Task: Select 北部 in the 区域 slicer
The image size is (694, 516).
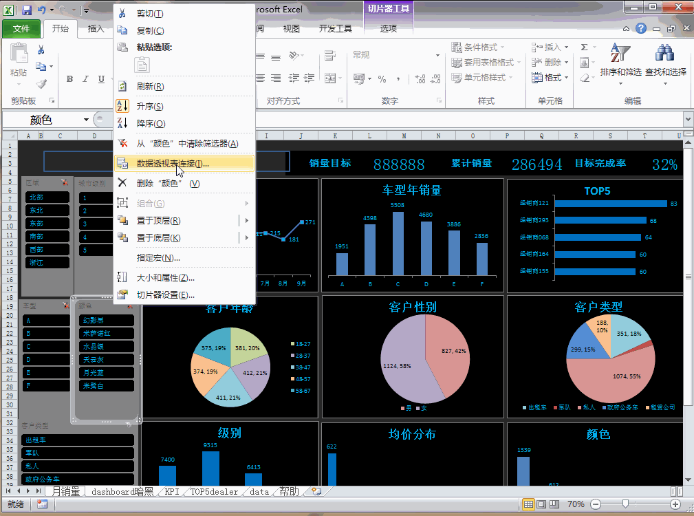Action: (x=47, y=197)
